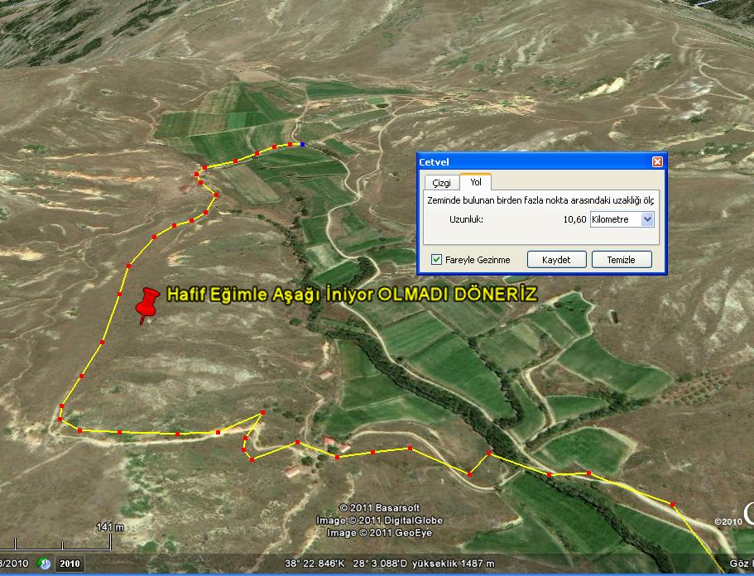Screen dimensions: 754x576
Task: Click the © 2011 GeoEye credit text
Action: (x=381, y=532)
